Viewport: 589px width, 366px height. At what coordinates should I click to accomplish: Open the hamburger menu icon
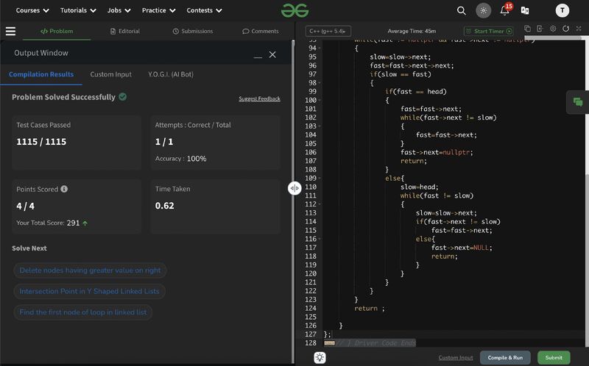coord(10,31)
